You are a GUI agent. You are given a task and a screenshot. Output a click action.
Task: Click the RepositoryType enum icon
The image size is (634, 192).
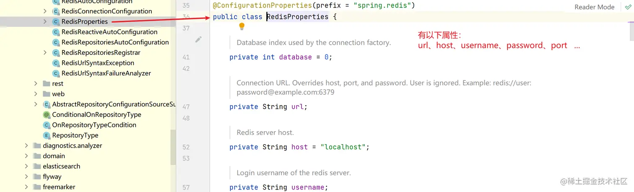(47, 135)
